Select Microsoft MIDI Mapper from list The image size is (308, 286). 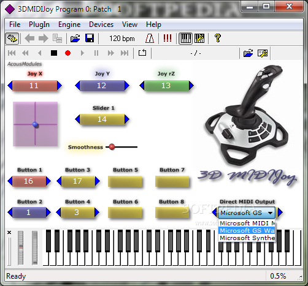[247, 223]
